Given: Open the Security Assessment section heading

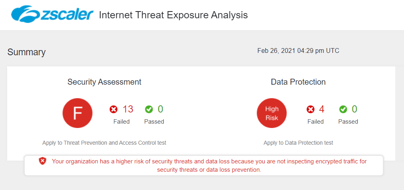Looking at the screenshot, I should [x=104, y=82].
